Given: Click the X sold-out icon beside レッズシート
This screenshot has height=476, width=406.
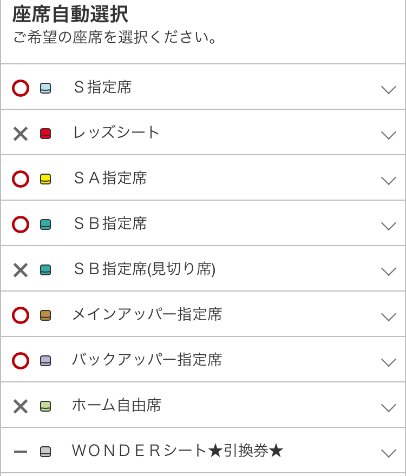Looking at the screenshot, I should pos(21,134).
